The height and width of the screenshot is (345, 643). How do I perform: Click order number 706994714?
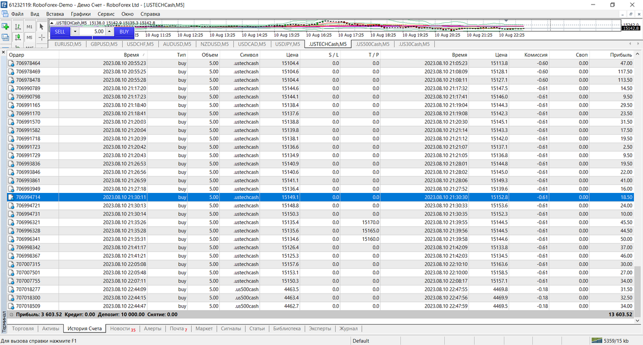[28, 197]
